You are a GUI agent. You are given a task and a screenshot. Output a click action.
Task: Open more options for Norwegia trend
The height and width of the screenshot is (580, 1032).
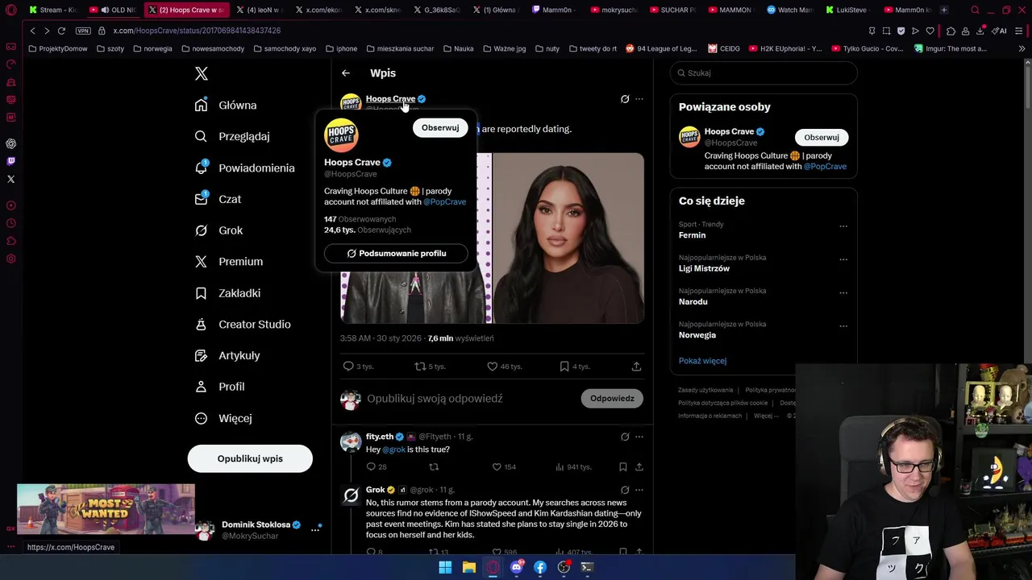tap(843, 326)
